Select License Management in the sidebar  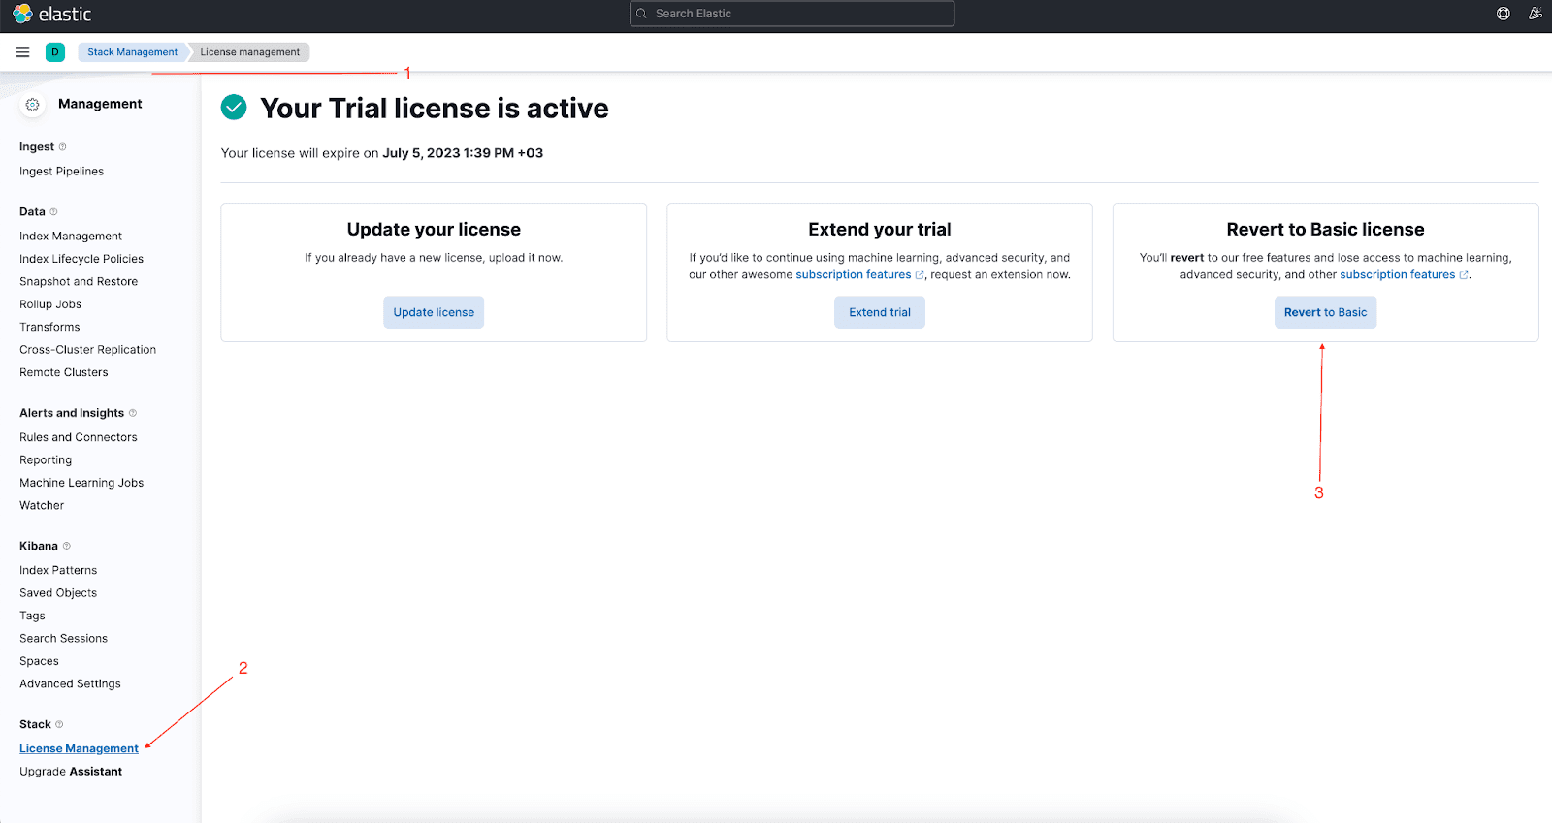[79, 749]
